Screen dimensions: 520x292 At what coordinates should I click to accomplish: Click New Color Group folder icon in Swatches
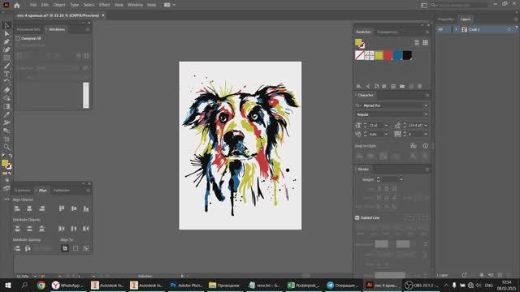pos(402,87)
